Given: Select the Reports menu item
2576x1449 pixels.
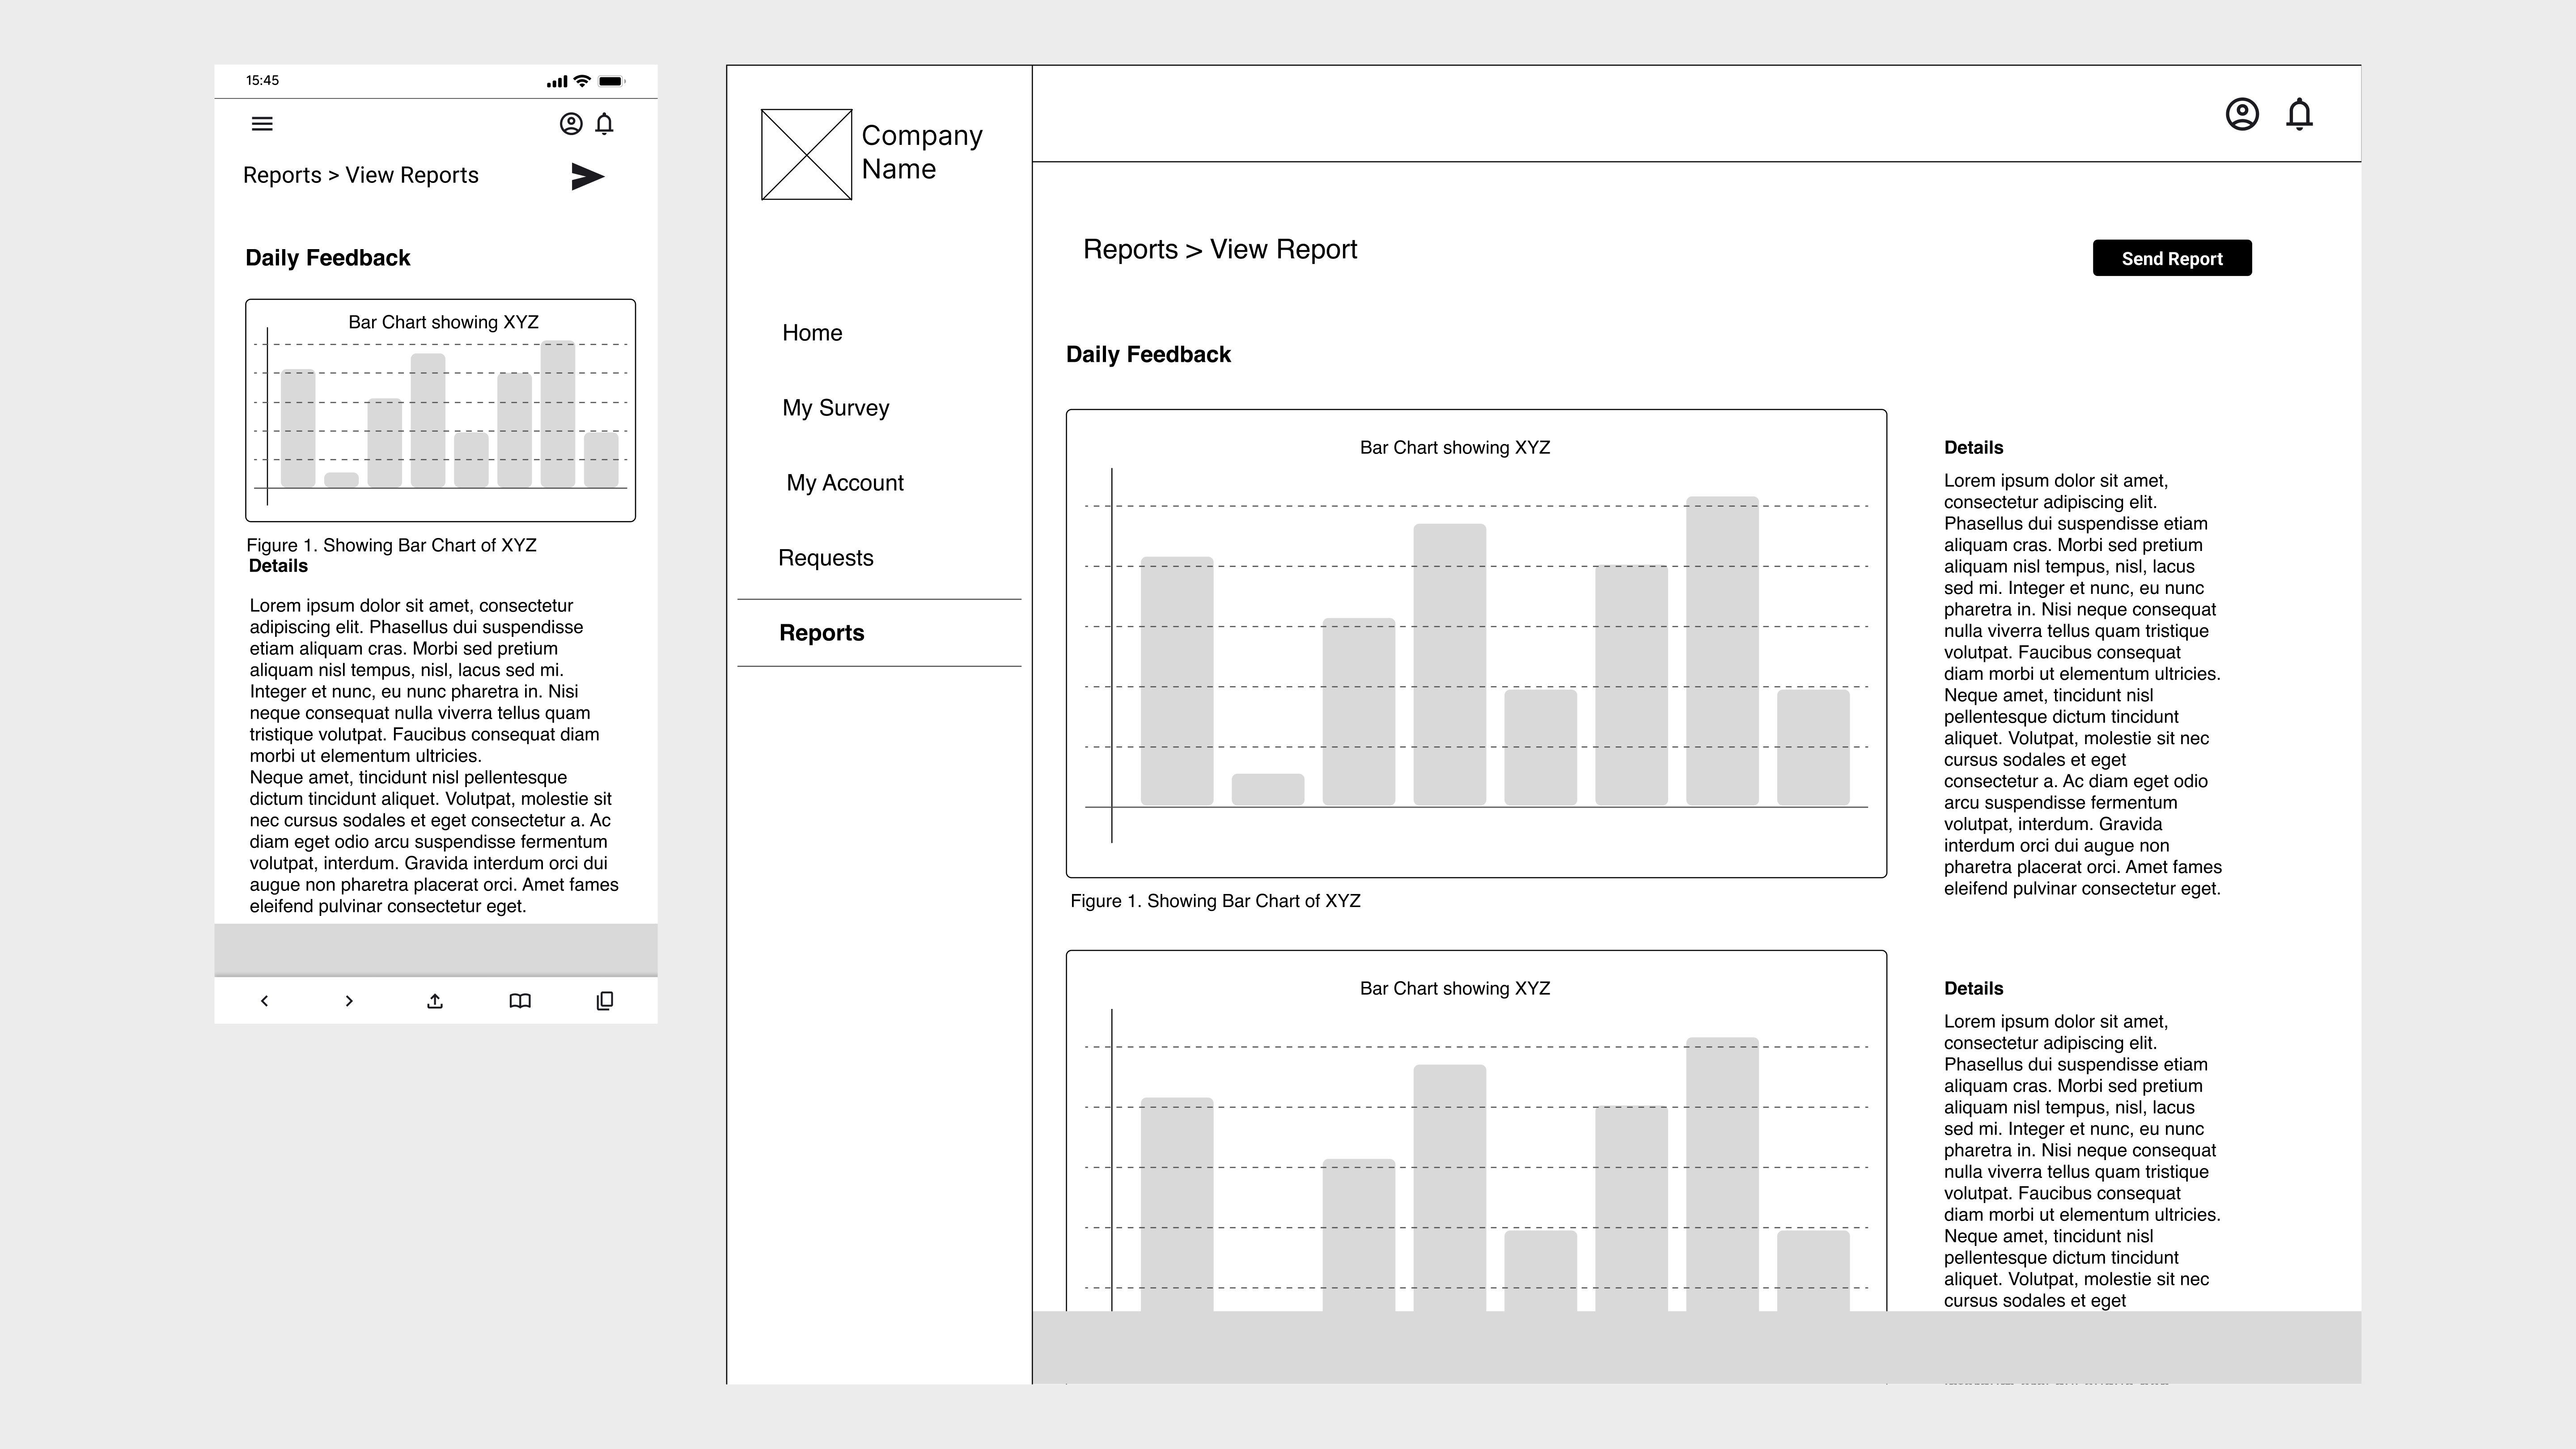Looking at the screenshot, I should point(821,631).
